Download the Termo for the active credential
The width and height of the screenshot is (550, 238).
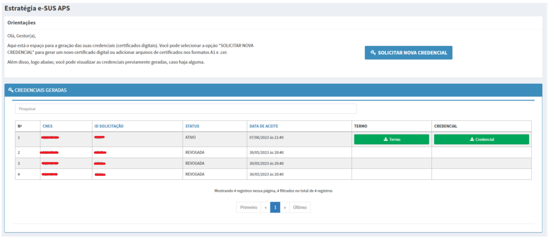point(391,139)
